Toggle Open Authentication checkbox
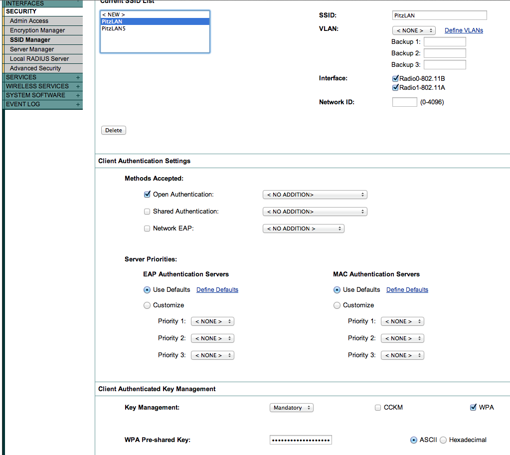This screenshot has height=455, width=510. (x=147, y=194)
